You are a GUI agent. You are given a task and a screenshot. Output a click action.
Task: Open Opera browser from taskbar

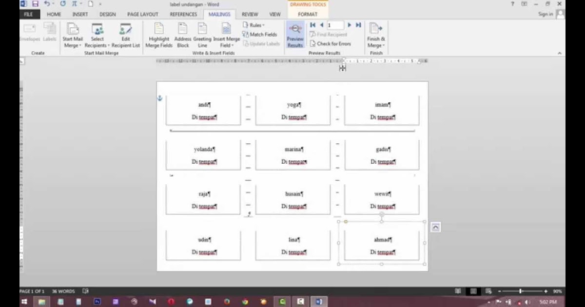coord(171,302)
